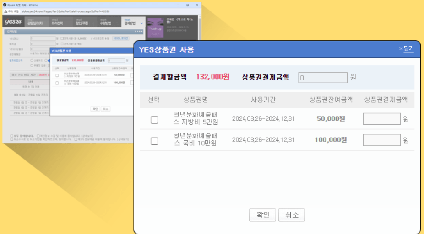Click the purple performance poster thumbnail
The height and width of the screenshot is (234, 424).
[156, 28]
